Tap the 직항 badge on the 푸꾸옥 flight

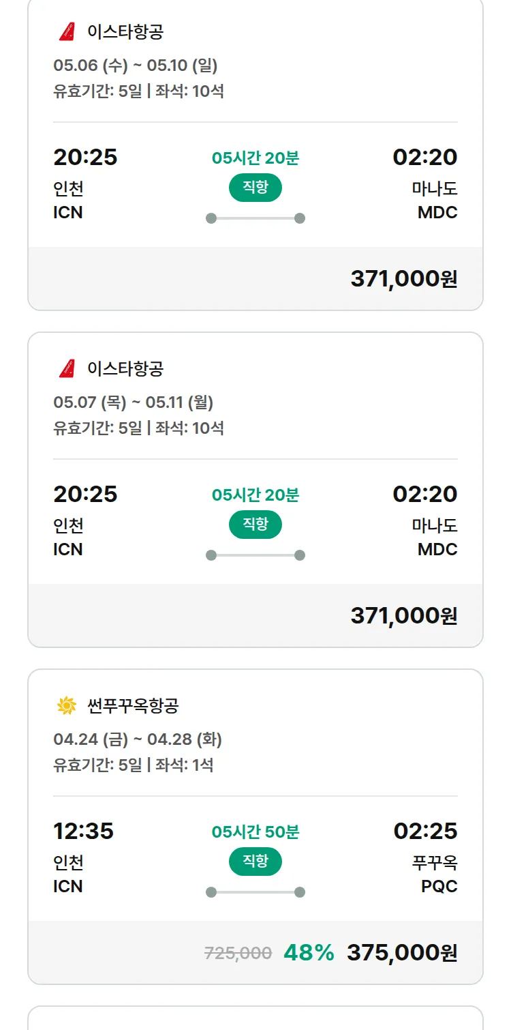[x=255, y=862]
